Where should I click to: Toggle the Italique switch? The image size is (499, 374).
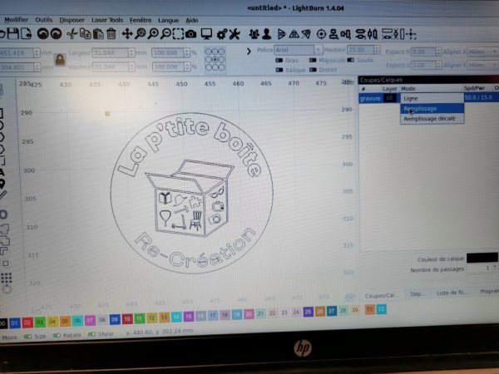(279, 70)
